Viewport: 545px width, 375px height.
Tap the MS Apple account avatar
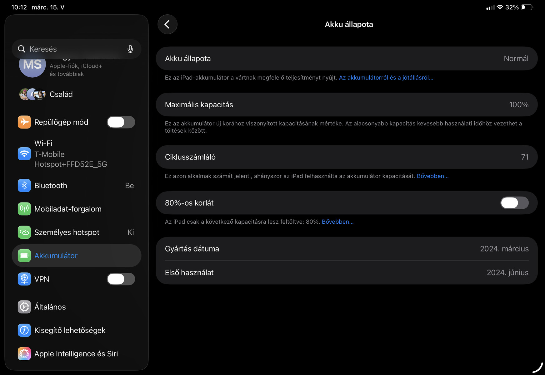(x=32, y=66)
